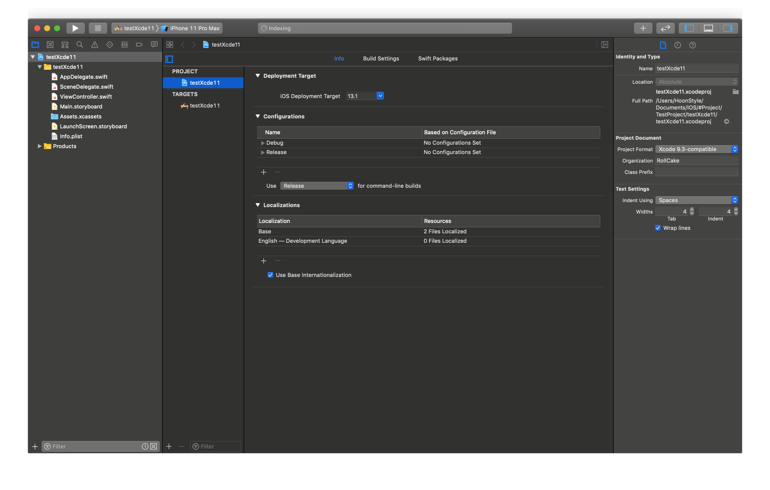Add a file in navigator footer
770x490 pixels.
point(35,446)
